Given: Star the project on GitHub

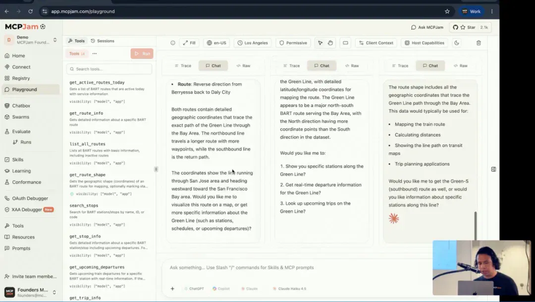Looking at the screenshot, I should tap(471, 27).
